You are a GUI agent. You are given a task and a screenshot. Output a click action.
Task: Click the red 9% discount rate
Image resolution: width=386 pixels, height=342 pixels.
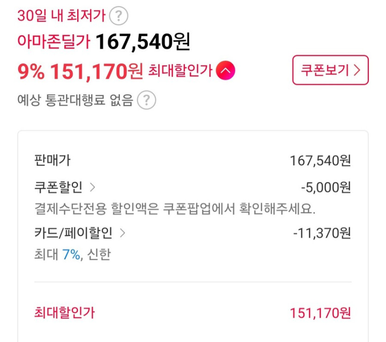click(x=31, y=71)
